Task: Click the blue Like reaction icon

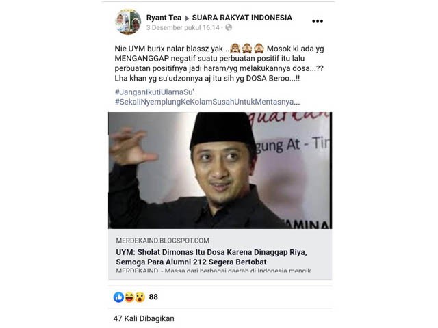Action: [118, 297]
